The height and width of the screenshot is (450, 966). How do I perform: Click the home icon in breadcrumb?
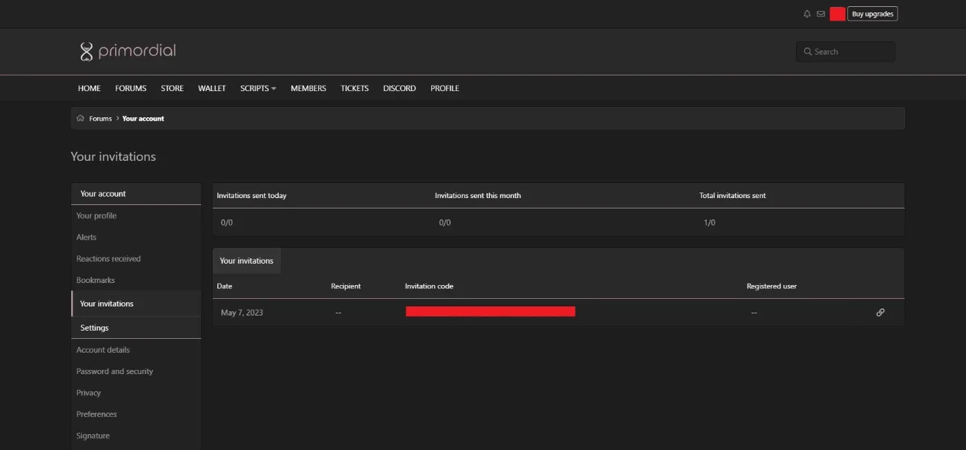[x=81, y=118]
